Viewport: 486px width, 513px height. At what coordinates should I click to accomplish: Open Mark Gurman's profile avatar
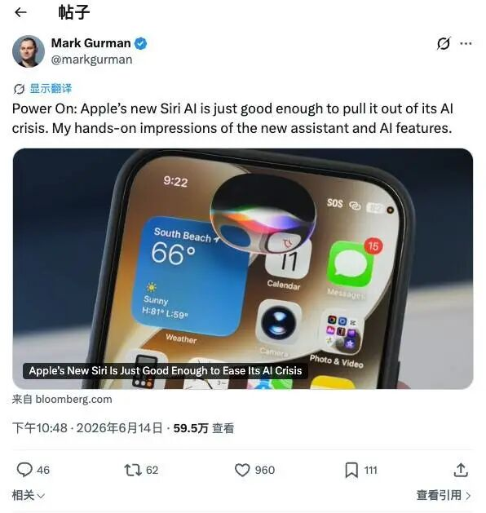(x=29, y=51)
